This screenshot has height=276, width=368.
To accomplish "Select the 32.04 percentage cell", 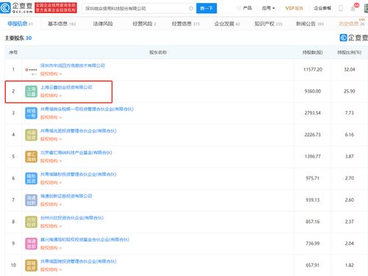I will [350, 69].
